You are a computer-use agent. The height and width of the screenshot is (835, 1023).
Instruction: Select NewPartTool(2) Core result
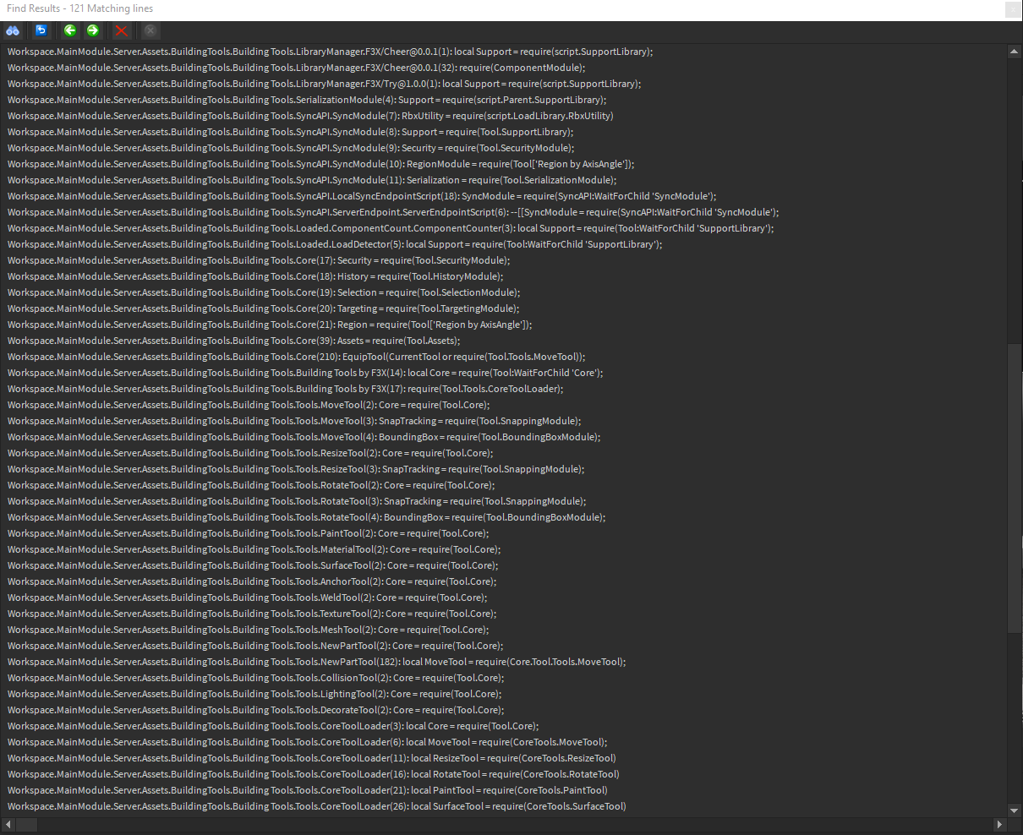(255, 646)
